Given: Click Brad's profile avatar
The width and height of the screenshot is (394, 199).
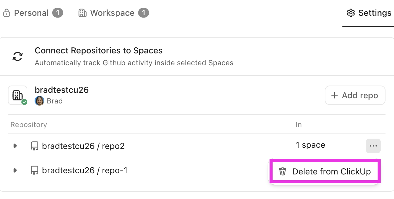Looking at the screenshot, I should (x=39, y=101).
